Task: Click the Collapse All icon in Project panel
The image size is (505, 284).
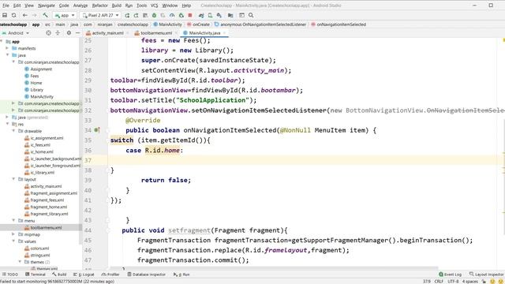Action: [58, 33]
